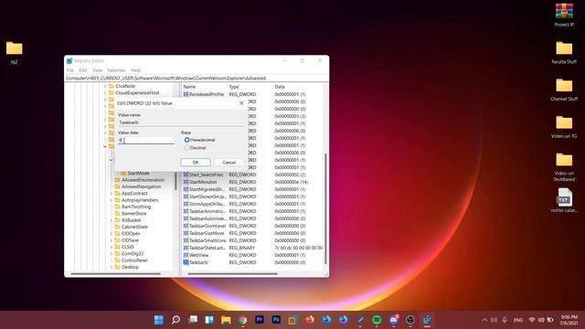The height and width of the screenshot is (329, 585).
Task: Open Spotify from the taskbar
Action: click(377, 320)
